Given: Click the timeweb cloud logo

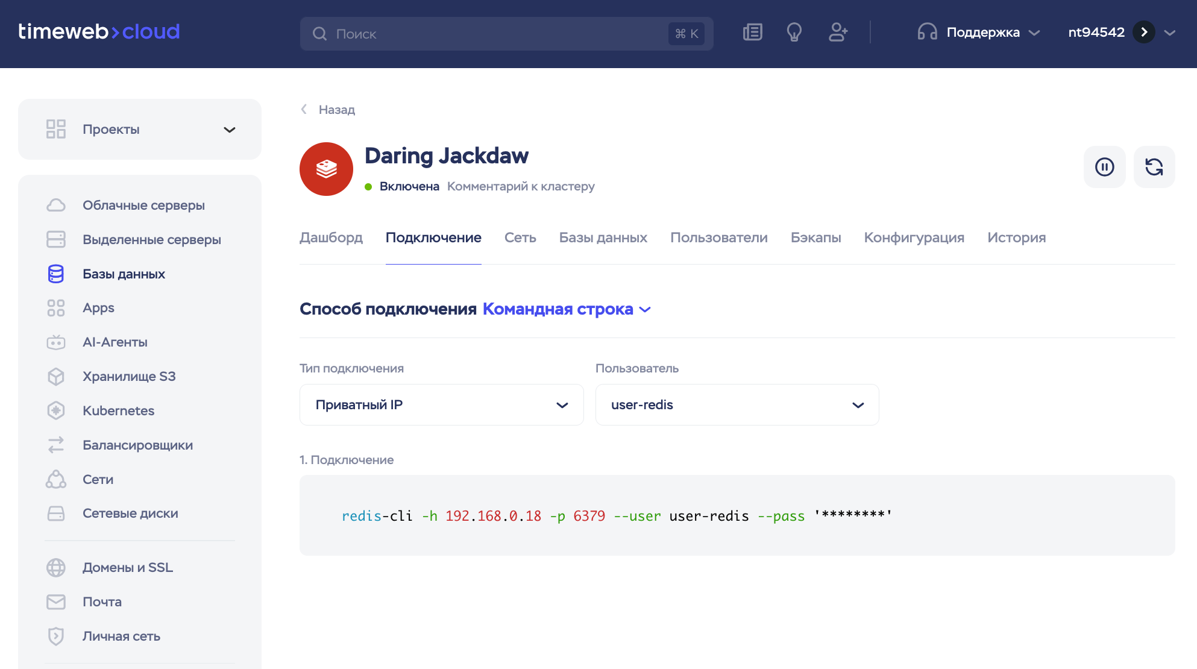Looking at the screenshot, I should (99, 32).
